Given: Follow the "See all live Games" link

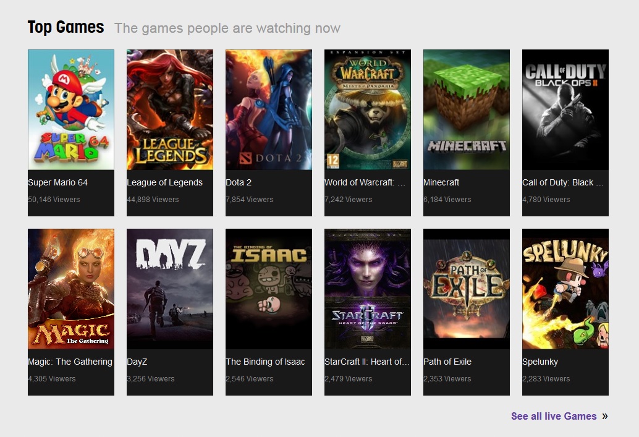Looking at the screenshot, I should pyautogui.click(x=554, y=416).
